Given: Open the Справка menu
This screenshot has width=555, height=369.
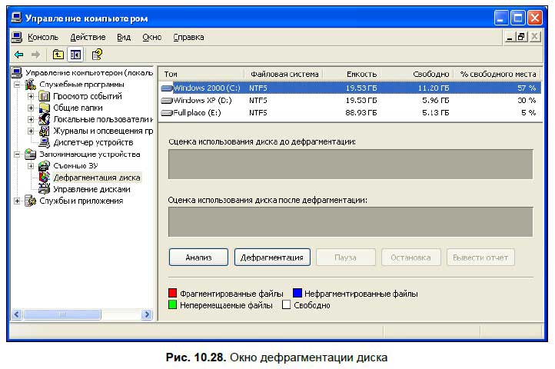Looking at the screenshot, I should tap(188, 37).
